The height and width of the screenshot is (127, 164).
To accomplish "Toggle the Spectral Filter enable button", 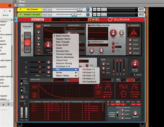I will coord(89,25).
